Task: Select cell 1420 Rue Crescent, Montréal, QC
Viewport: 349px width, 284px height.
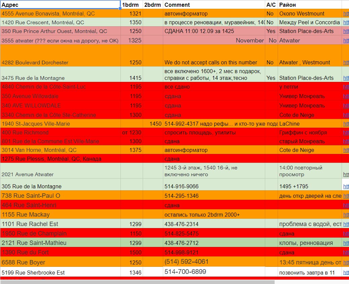Action: [60, 22]
